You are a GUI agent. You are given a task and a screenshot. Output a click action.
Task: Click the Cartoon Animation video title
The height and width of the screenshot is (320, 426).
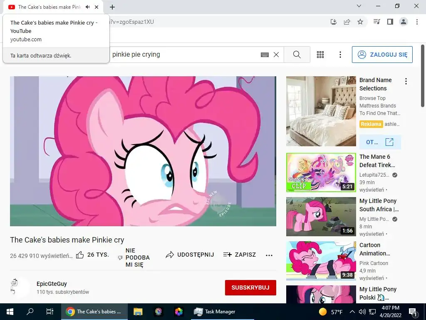375,249
